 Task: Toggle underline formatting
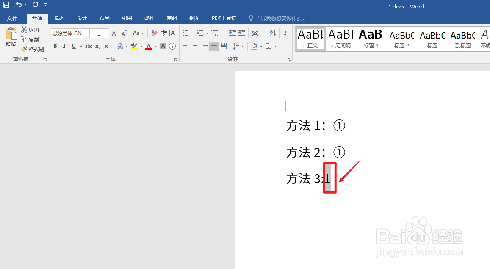pyautogui.click(x=74, y=46)
